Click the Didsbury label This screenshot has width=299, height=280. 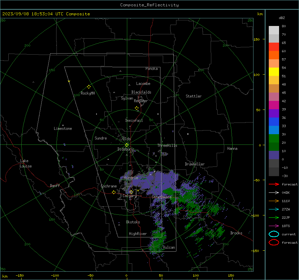(125, 149)
